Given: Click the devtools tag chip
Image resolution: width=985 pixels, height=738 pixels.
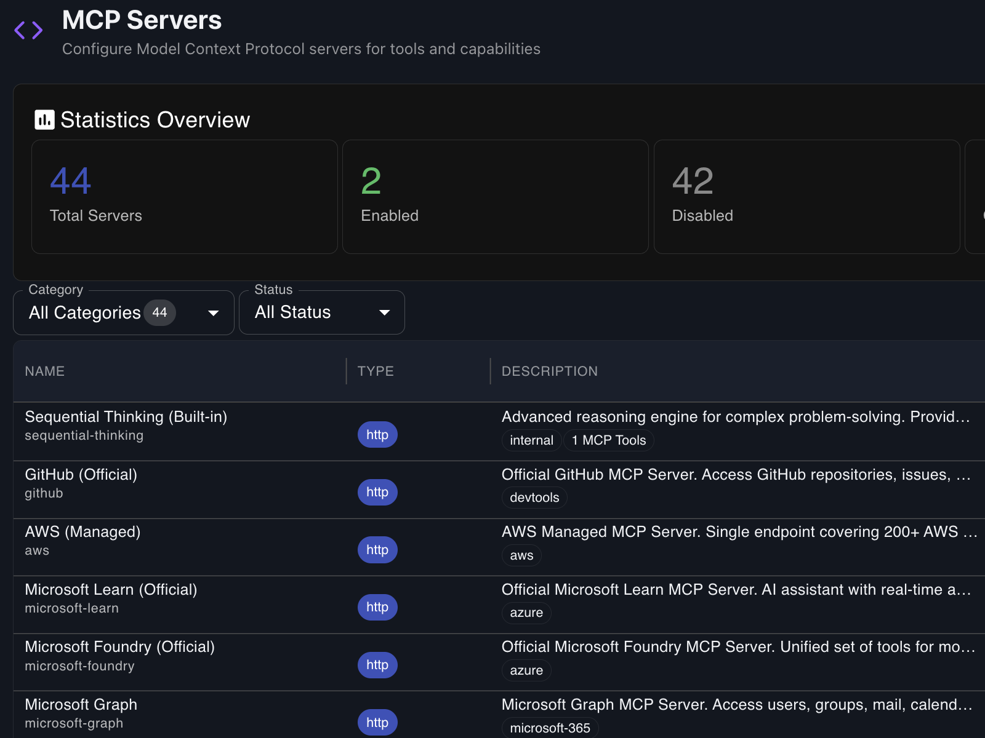Looking at the screenshot, I should 534,498.
